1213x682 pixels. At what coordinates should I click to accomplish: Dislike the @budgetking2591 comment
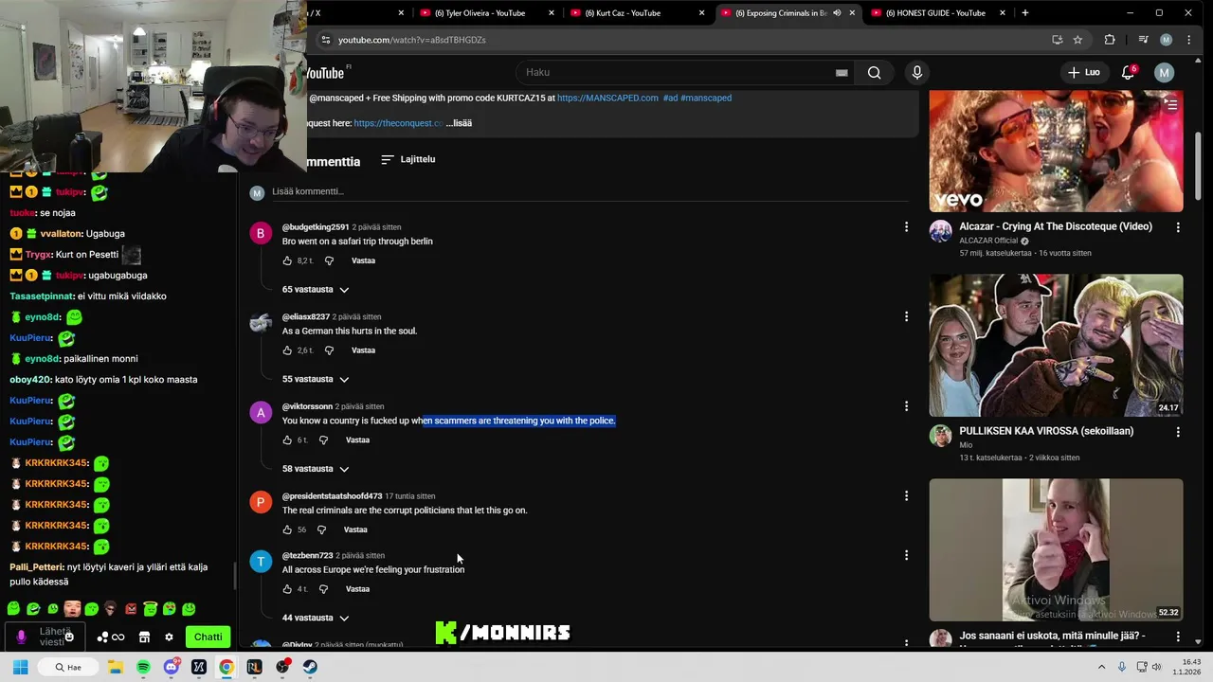click(329, 260)
